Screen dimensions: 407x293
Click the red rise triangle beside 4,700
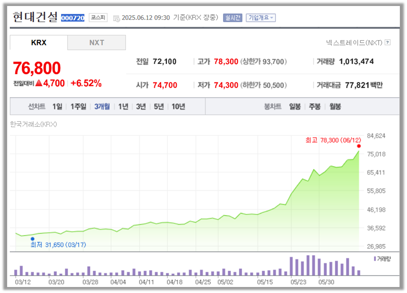39,83
